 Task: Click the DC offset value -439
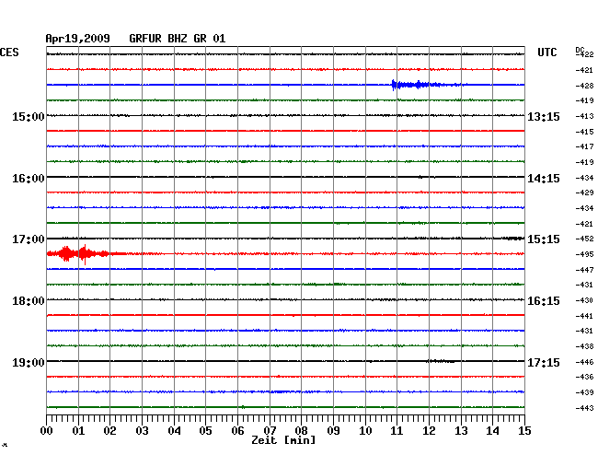coord(584,392)
